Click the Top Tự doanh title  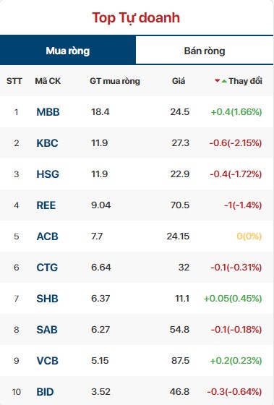click(x=136, y=18)
